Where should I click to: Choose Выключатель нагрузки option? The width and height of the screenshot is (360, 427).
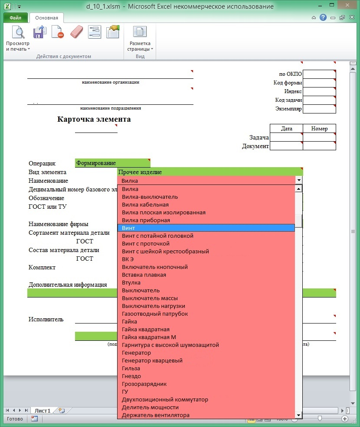(206, 306)
